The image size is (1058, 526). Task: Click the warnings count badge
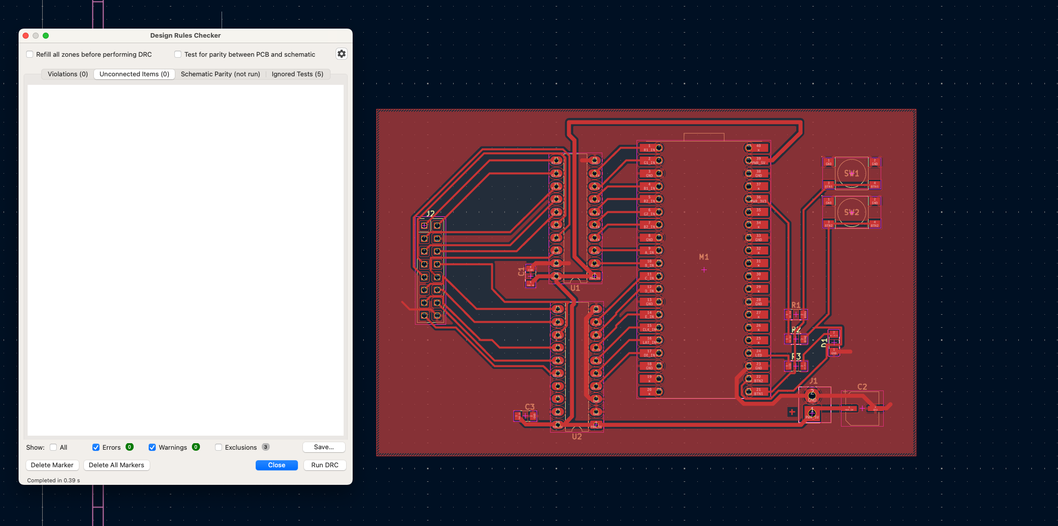click(196, 447)
